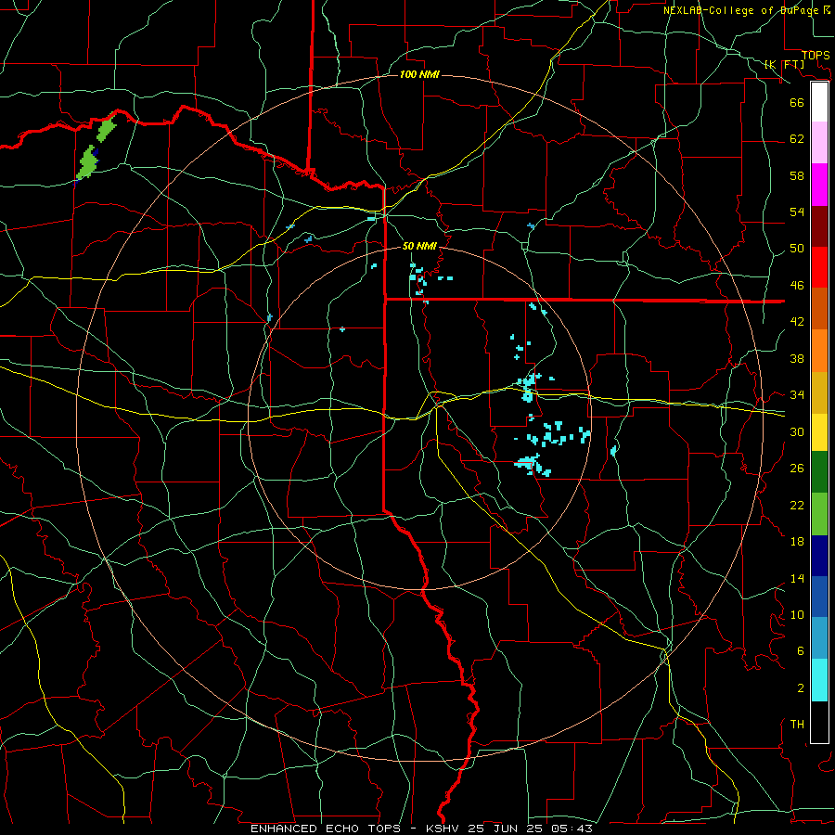Image resolution: width=835 pixels, height=835 pixels.
Task: Click the dark orange 42-46 kft legend band
Action: (x=819, y=308)
